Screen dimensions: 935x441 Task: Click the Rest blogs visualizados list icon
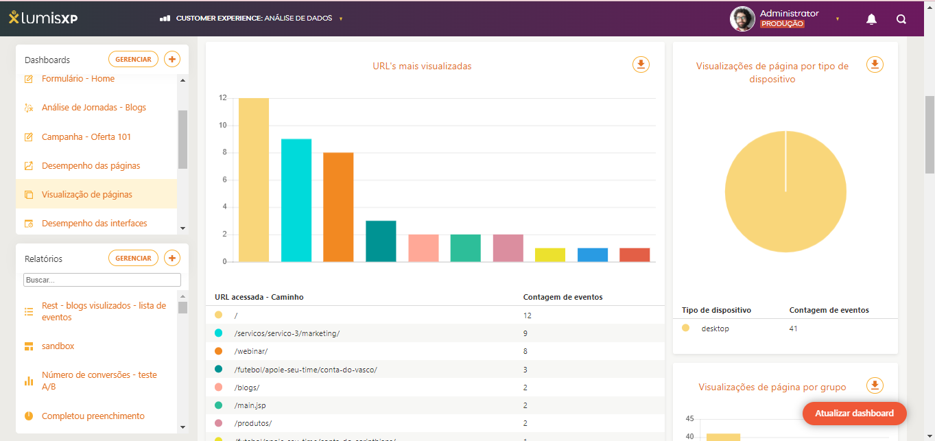click(29, 311)
